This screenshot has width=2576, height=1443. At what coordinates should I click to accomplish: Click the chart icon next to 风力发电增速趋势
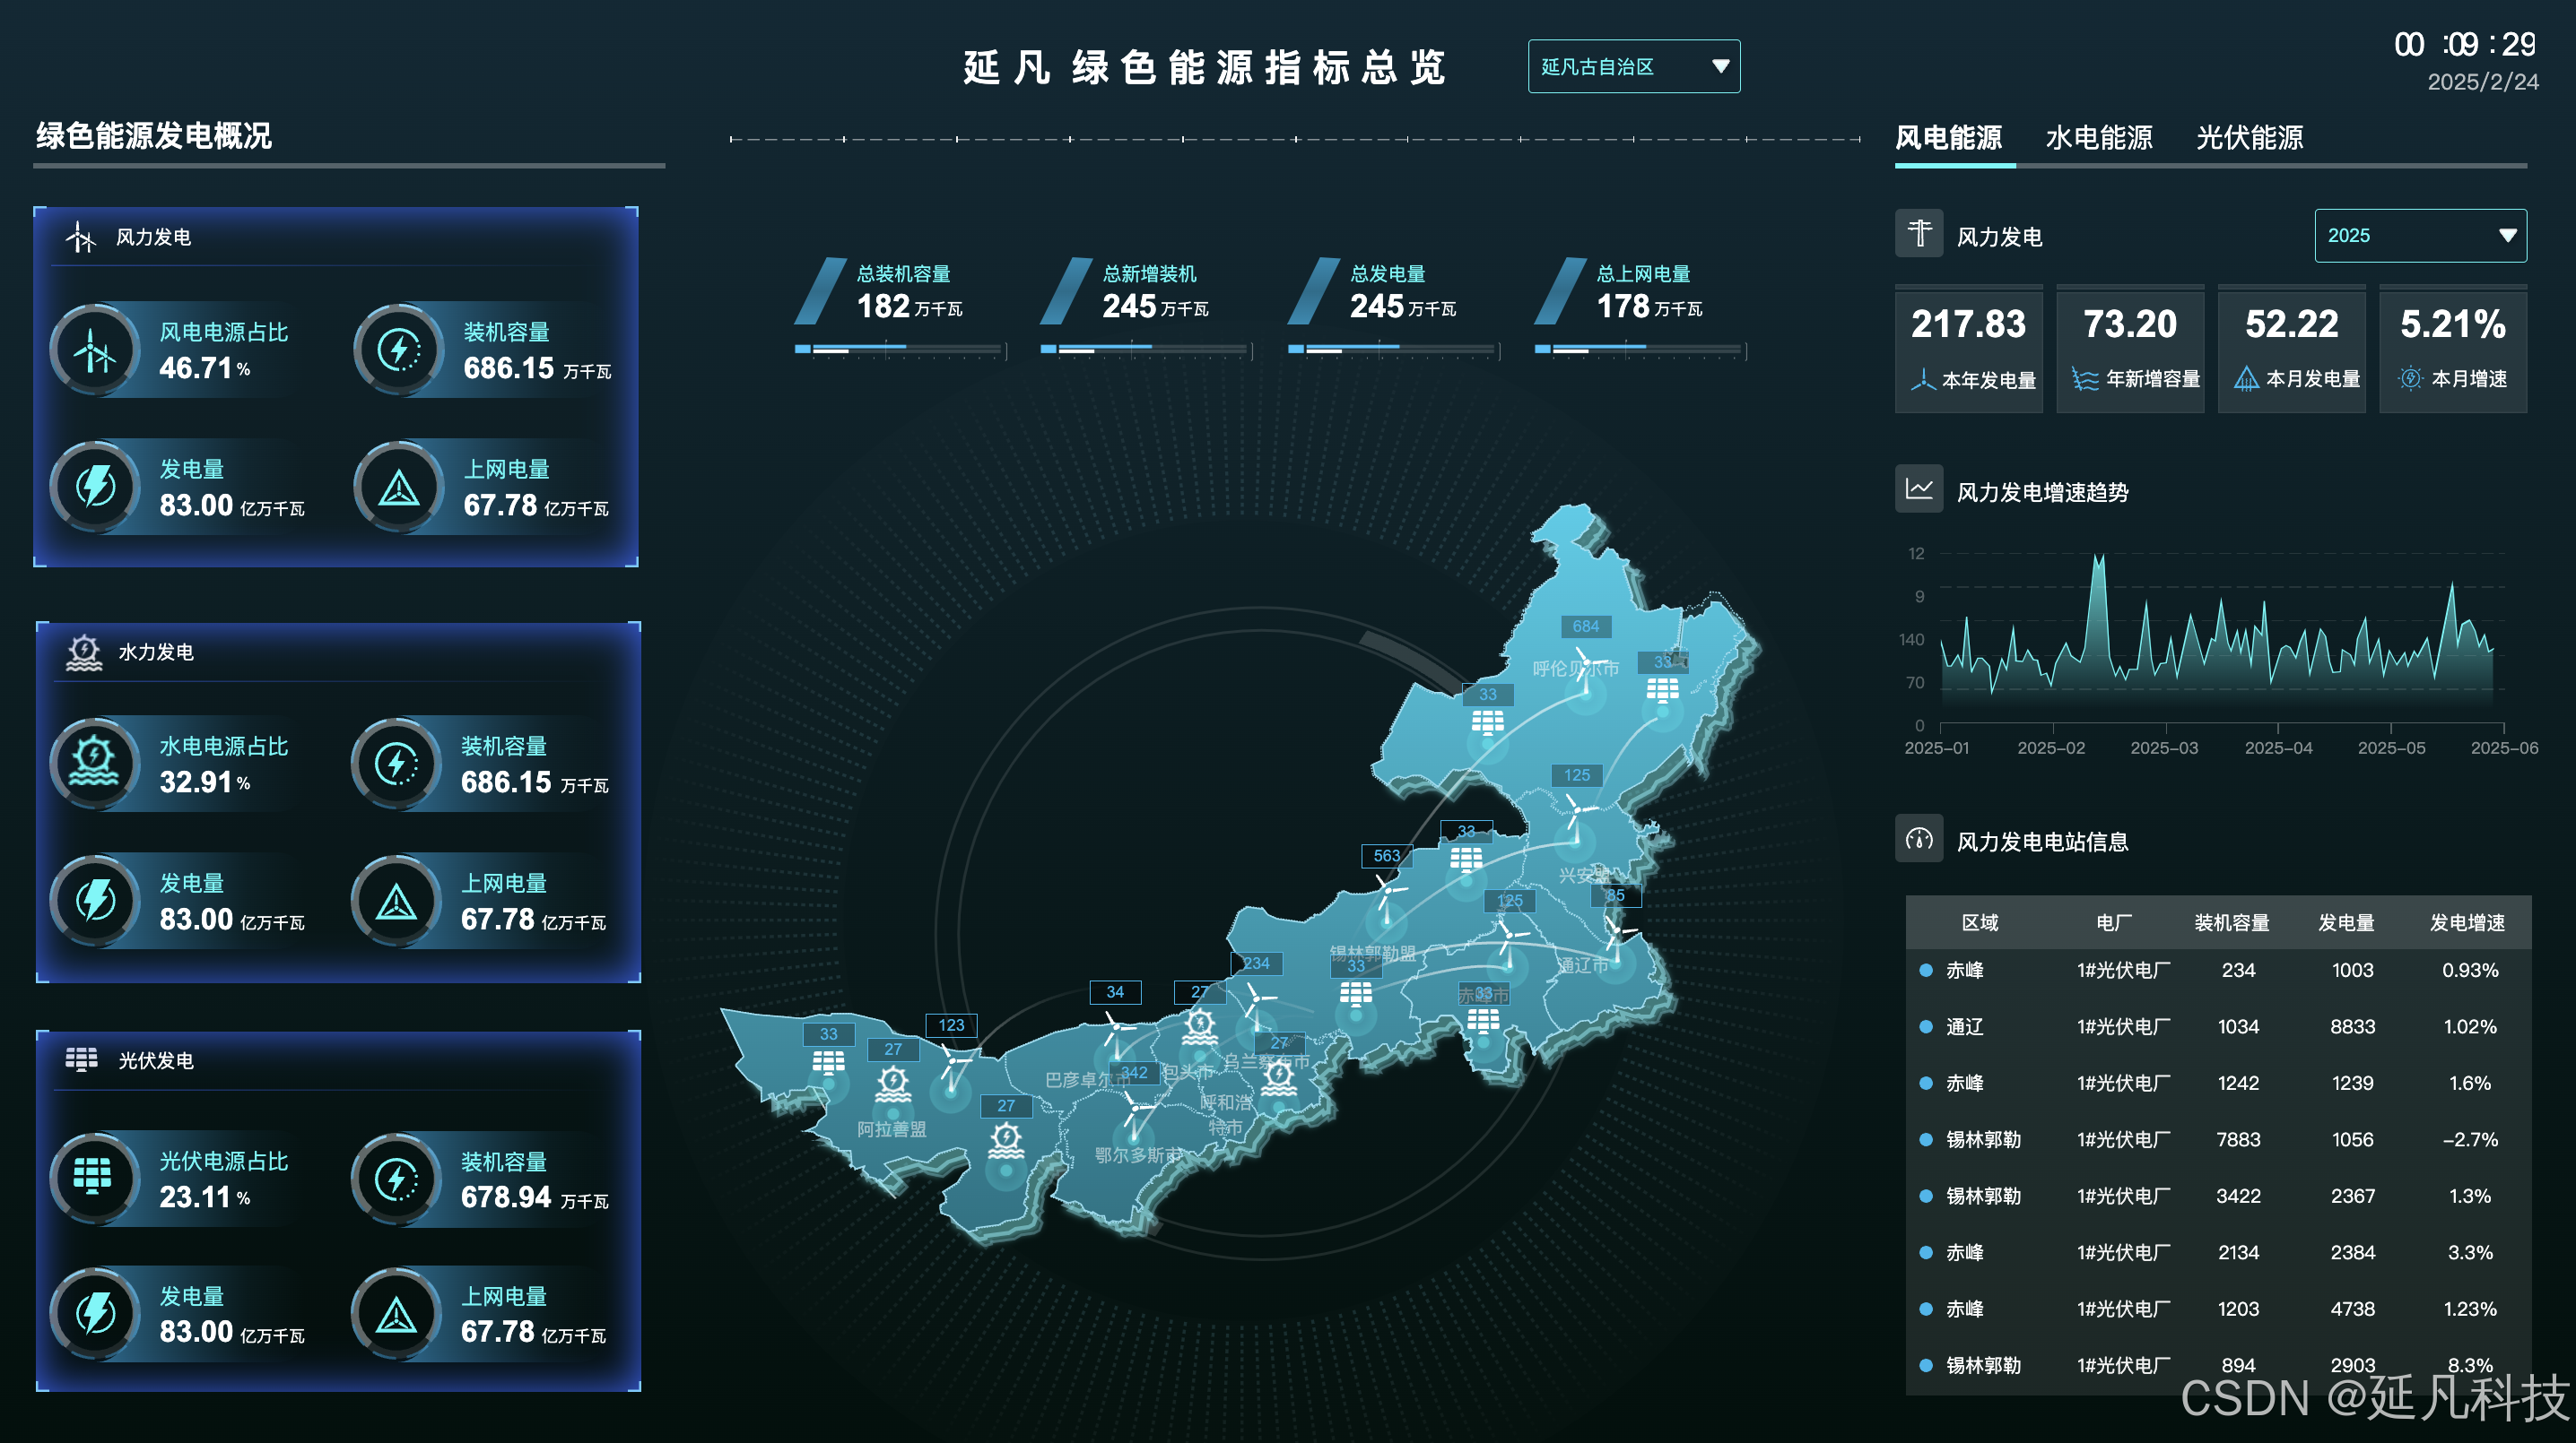click(1918, 488)
